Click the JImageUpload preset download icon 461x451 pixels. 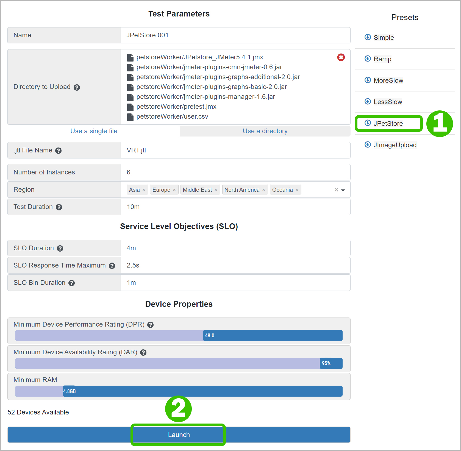(368, 144)
